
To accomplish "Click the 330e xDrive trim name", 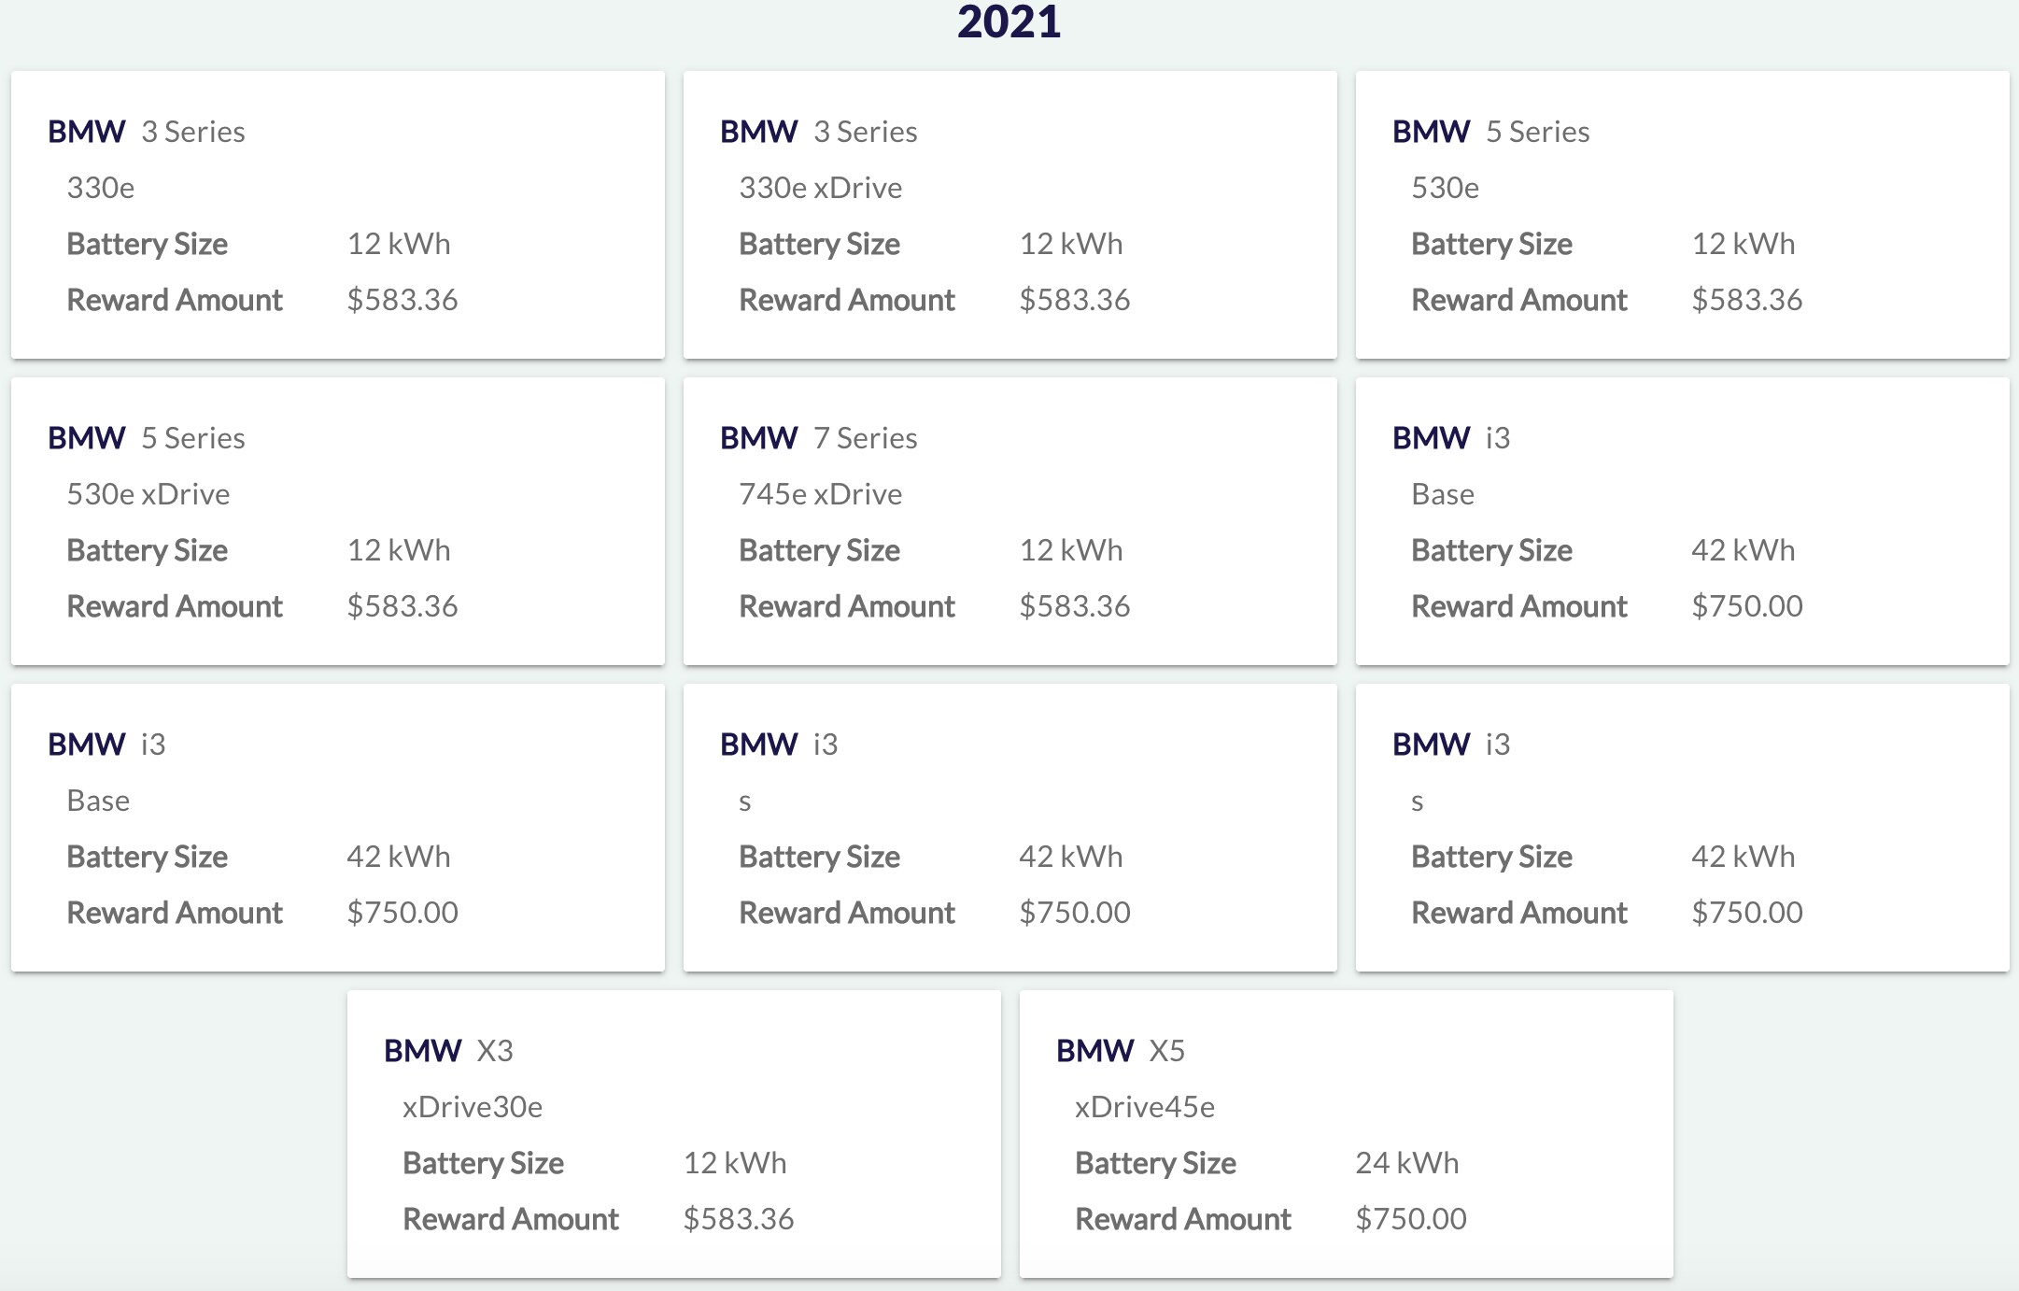I will [x=820, y=188].
